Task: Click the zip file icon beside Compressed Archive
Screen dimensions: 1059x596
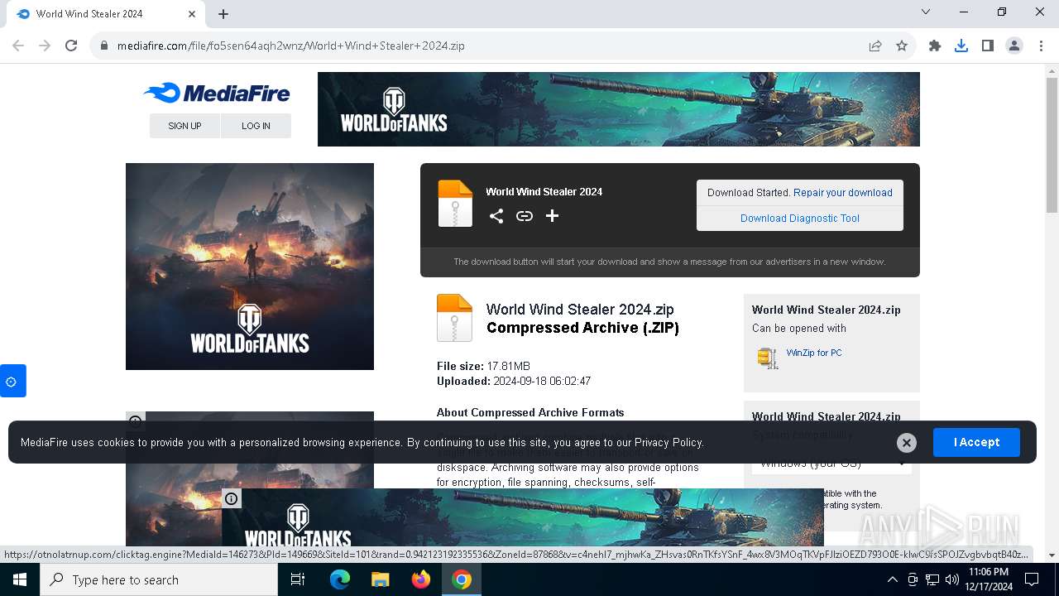Action: [x=454, y=318]
